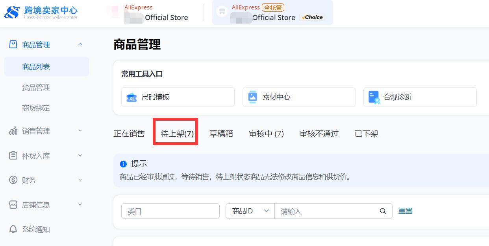Open the 商品ID dropdown selector
Screen dimensions: 489x246
click(250, 211)
